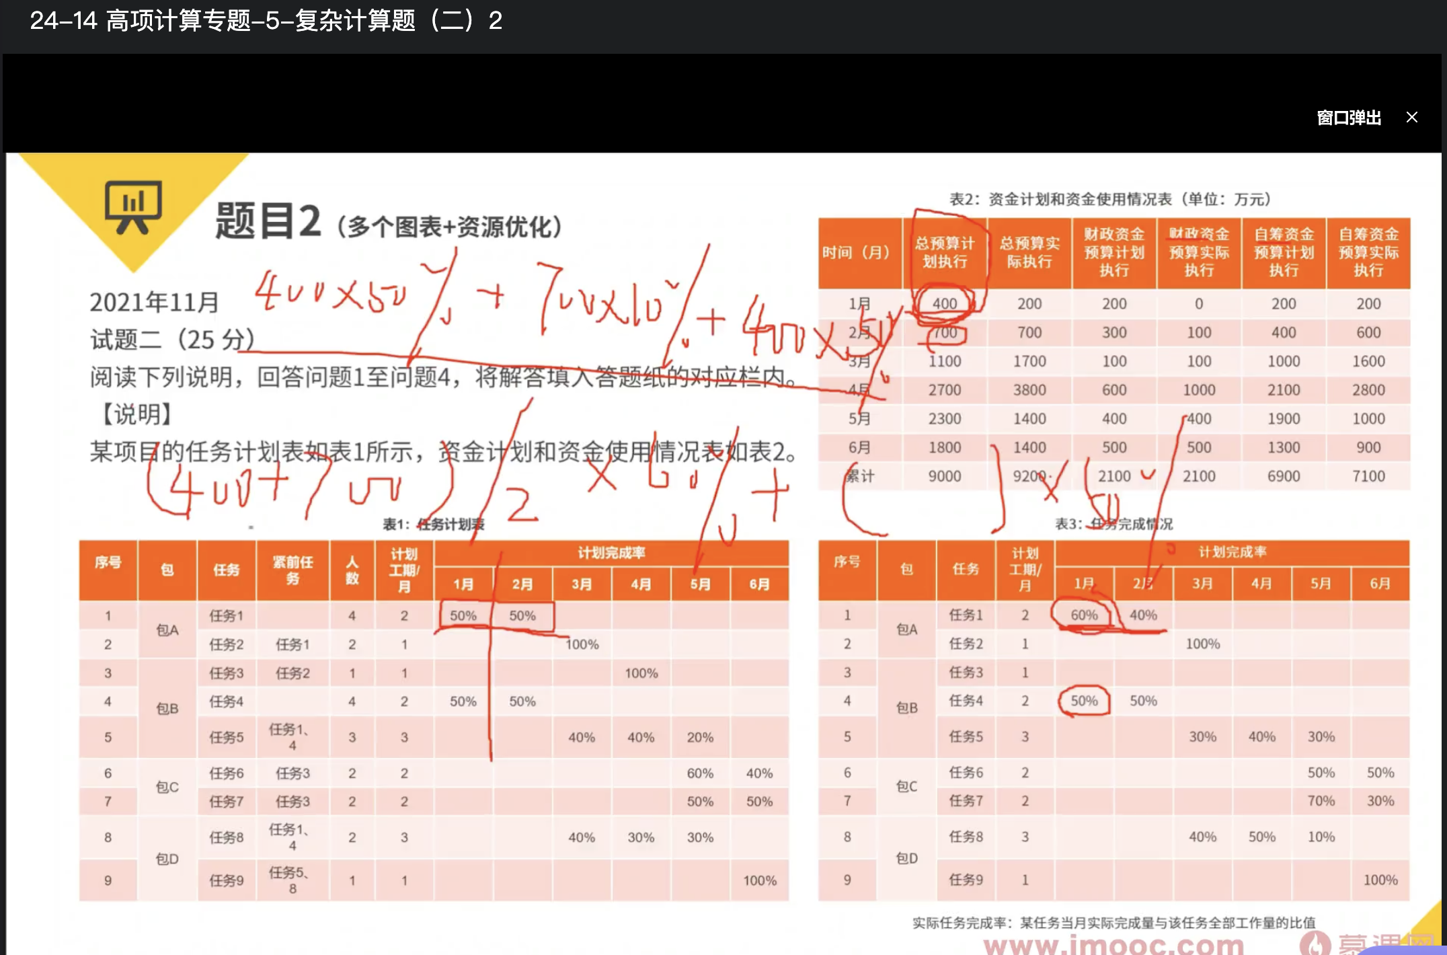Select the 100% completion cell for 任务9

[760, 879]
